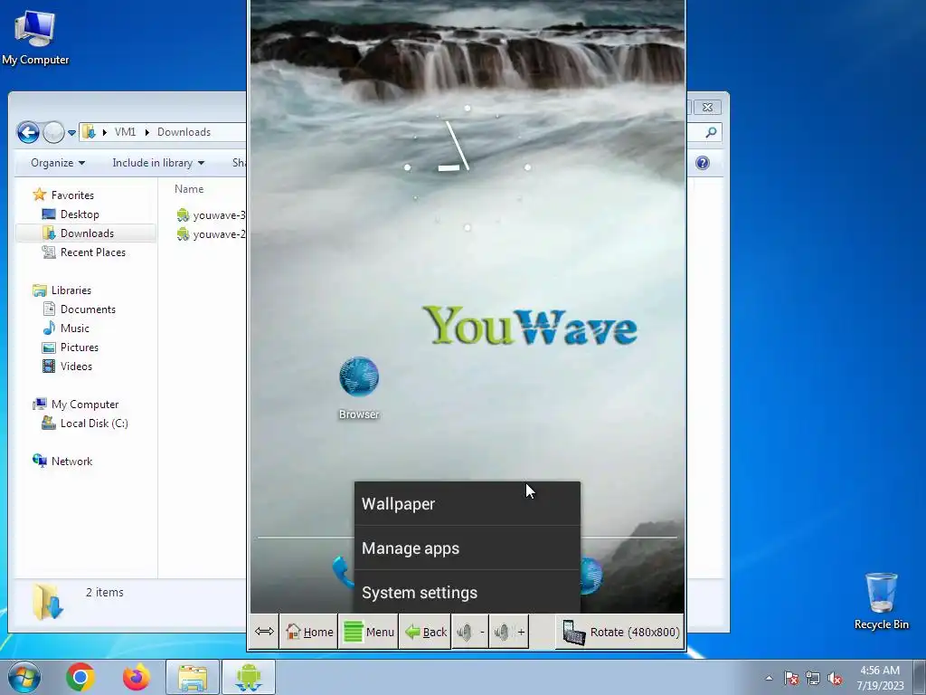This screenshot has height=695, width=926.
Task: Tap the globe icon in the Android dock
Action: coord(591,575)
